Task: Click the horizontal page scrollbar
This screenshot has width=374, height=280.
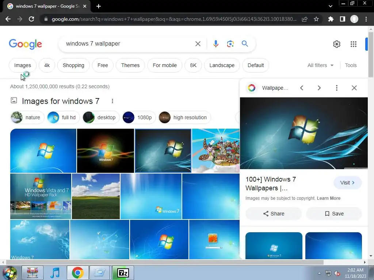Action: [x=165, y=262]
